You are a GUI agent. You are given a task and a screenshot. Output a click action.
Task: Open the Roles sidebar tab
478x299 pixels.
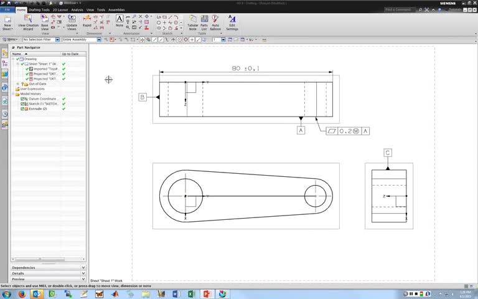click(5, 124)
